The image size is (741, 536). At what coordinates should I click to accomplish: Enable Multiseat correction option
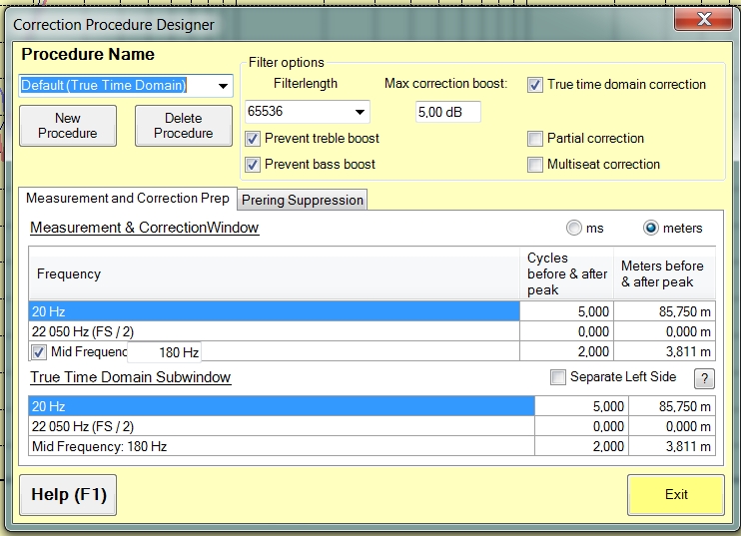click(x=536, y=165)
